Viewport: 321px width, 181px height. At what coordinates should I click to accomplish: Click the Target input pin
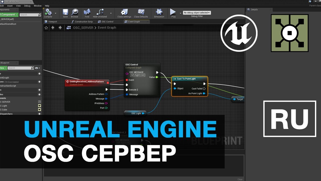tap(234, 99)
